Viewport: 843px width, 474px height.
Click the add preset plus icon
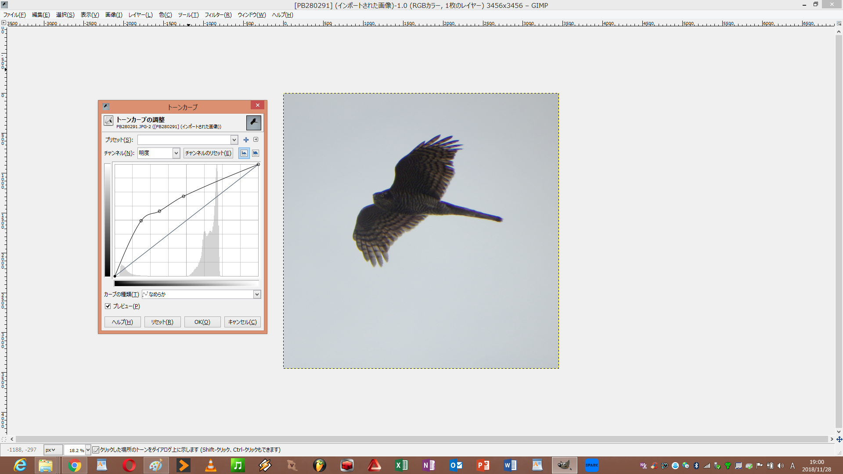click(246, 140)
